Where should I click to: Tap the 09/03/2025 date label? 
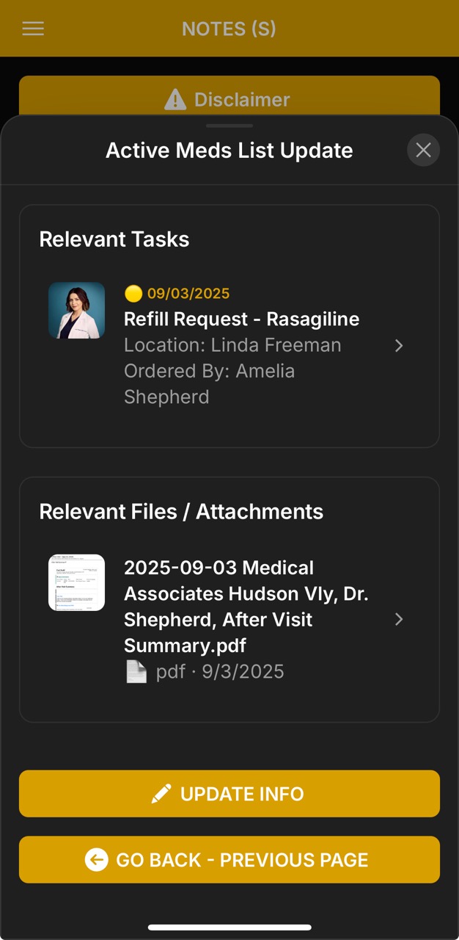(188, 294)
